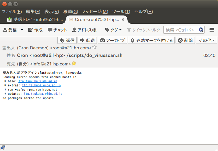The width and height of the screenshot is (218, 151).
Task: Open the 移動(G) menu
Action: 71,12
